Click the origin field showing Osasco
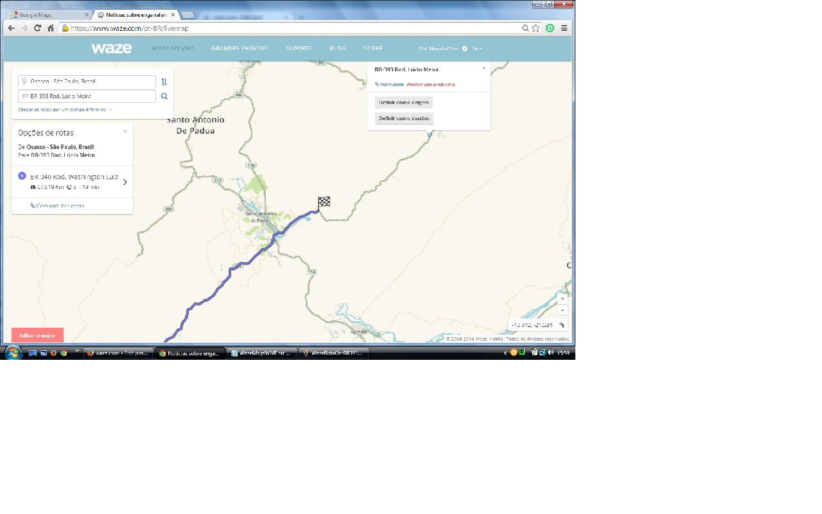The image size is (822, 514). [87, 82]
